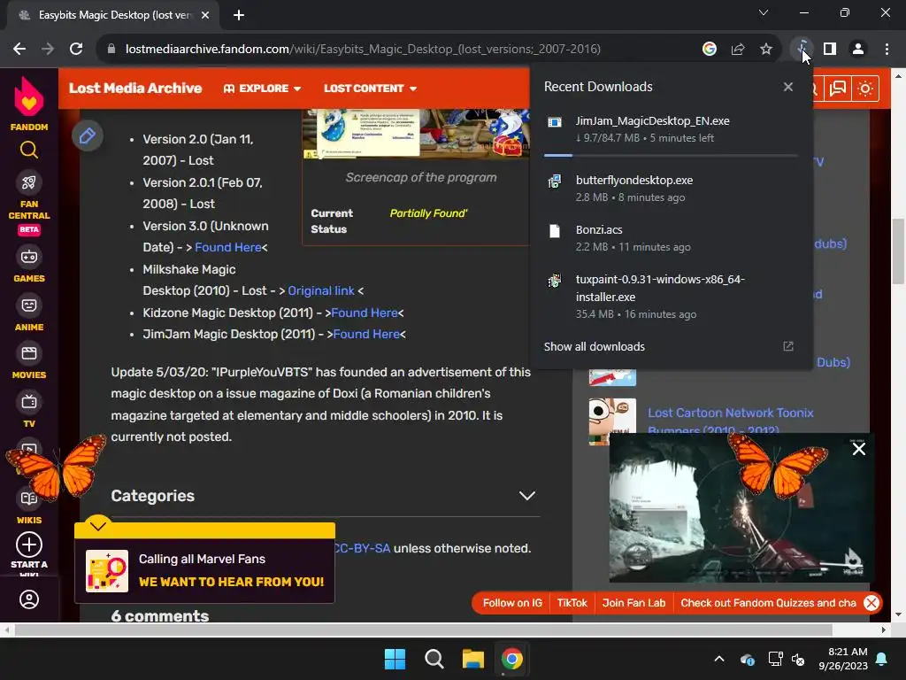Open Lost Media Archive wiki title
Image resolution: width=906 pixels, height=680 pixels.
point(135,89)
